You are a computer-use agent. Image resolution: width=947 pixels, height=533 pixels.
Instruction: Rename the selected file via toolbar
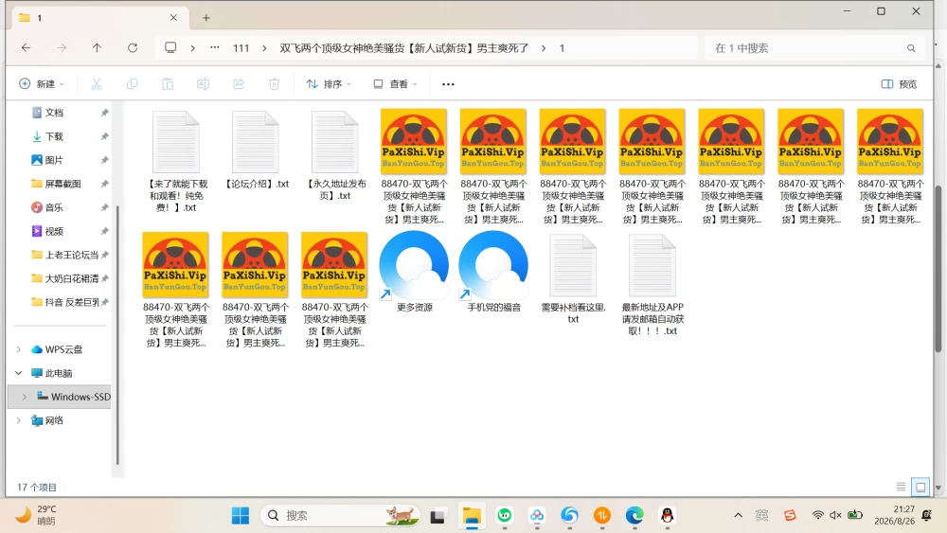point(203,84)
